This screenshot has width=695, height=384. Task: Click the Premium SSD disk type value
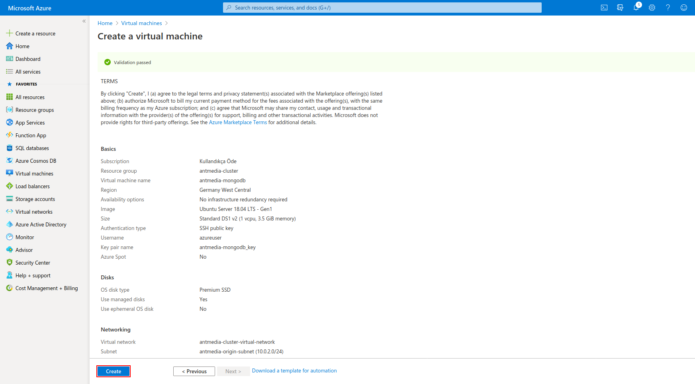(215, 290)
